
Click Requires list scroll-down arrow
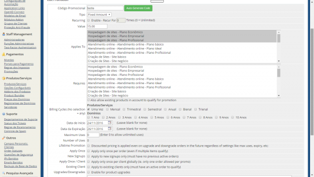tap(279, 95)
